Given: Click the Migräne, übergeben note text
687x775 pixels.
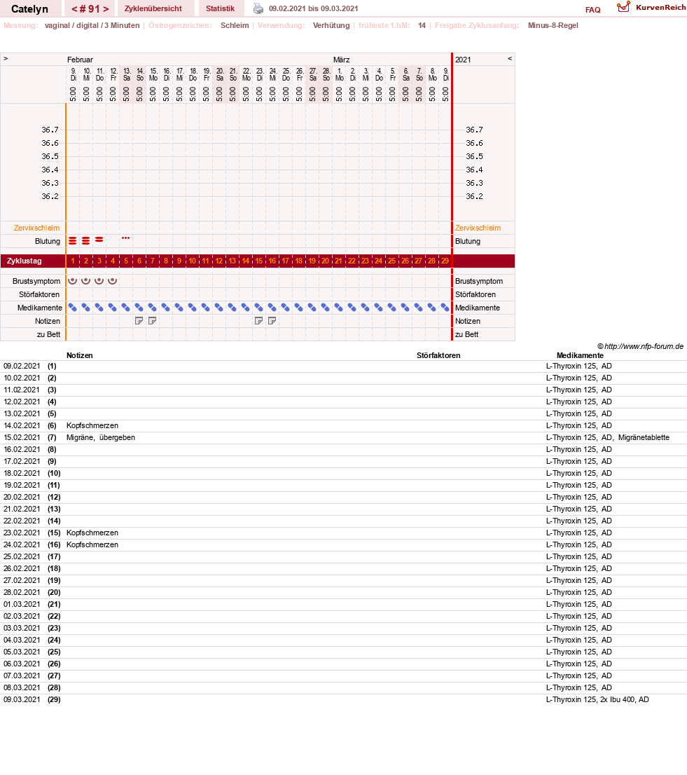Looking at the screenshot, I should coord(101,437).
